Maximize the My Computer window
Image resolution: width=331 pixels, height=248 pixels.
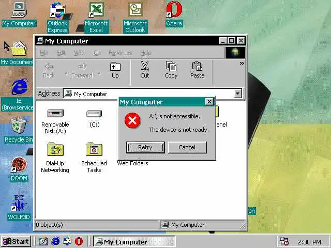click(232, 40)
